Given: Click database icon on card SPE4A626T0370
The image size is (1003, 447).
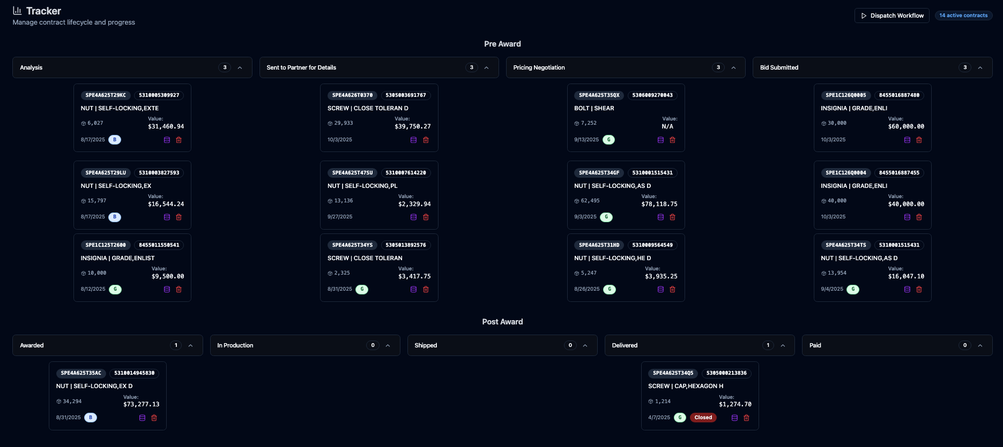Looking at the screenshot, I should [x=413, y=140].
